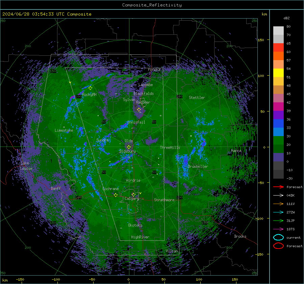Click the RedDeer city label
The width and height of the screenshot is (304, 284).
click(143, 102)
